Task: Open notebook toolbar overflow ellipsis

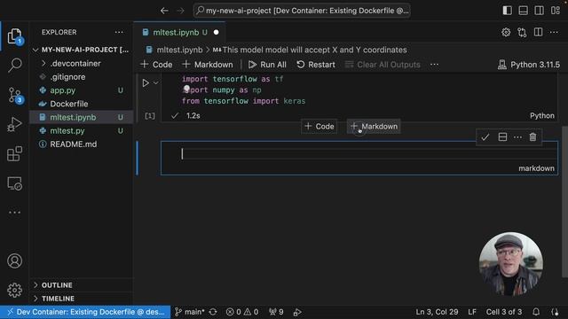Action: [x=434, y=65]
